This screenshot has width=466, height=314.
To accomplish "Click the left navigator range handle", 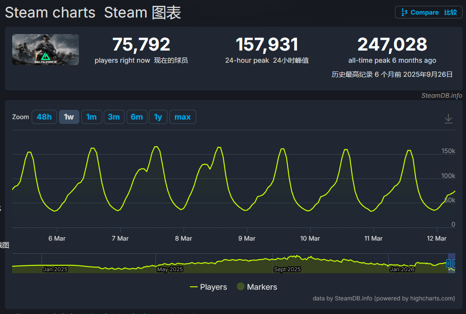I will pos(448,263).
